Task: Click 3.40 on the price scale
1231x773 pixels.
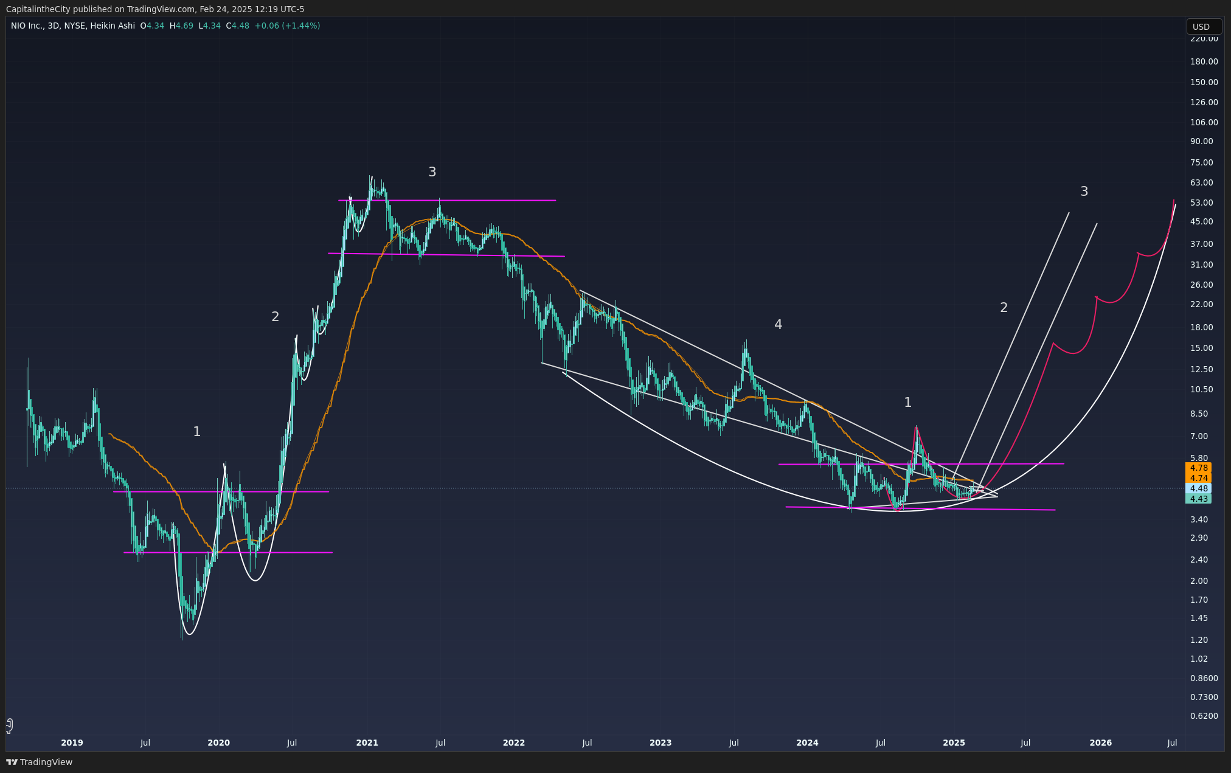Action: [1199, 519]
